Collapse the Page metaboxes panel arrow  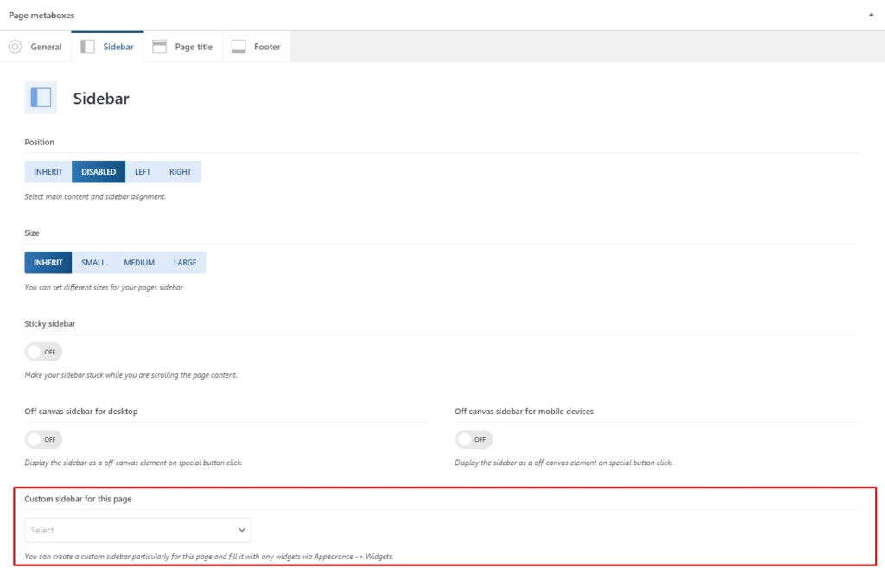[x=869, y=16]
